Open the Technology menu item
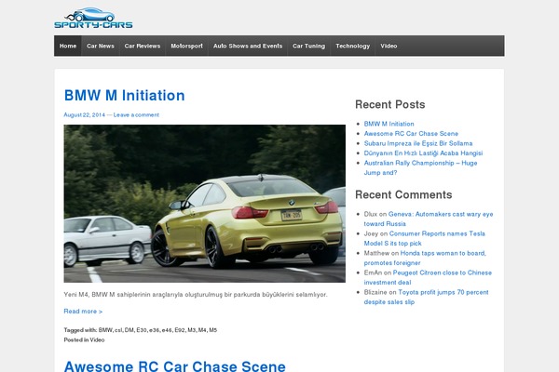Viewport: 559px width, 372px height. [x=352, y=46]
